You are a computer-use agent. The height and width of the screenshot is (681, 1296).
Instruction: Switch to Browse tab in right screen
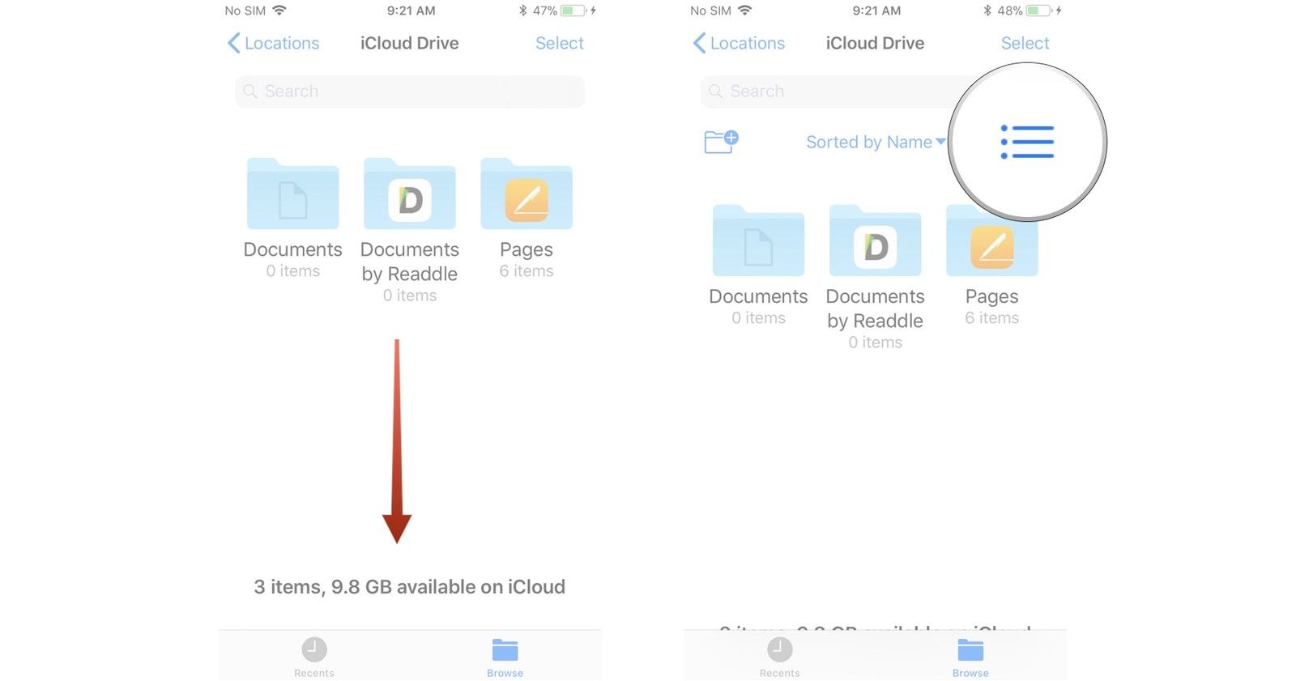coord(970,656)
